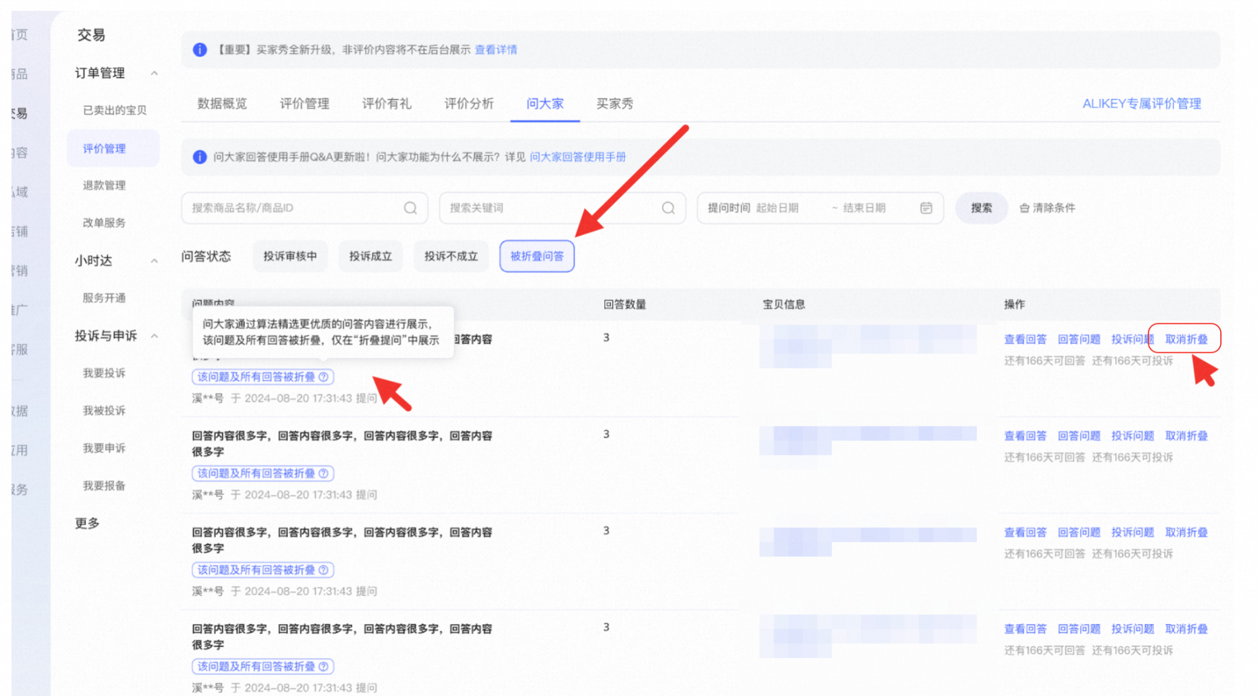Click 取消折叠 in the fourth row
The height and width of the screenshot is (696, 1259).
[1186, 630]
